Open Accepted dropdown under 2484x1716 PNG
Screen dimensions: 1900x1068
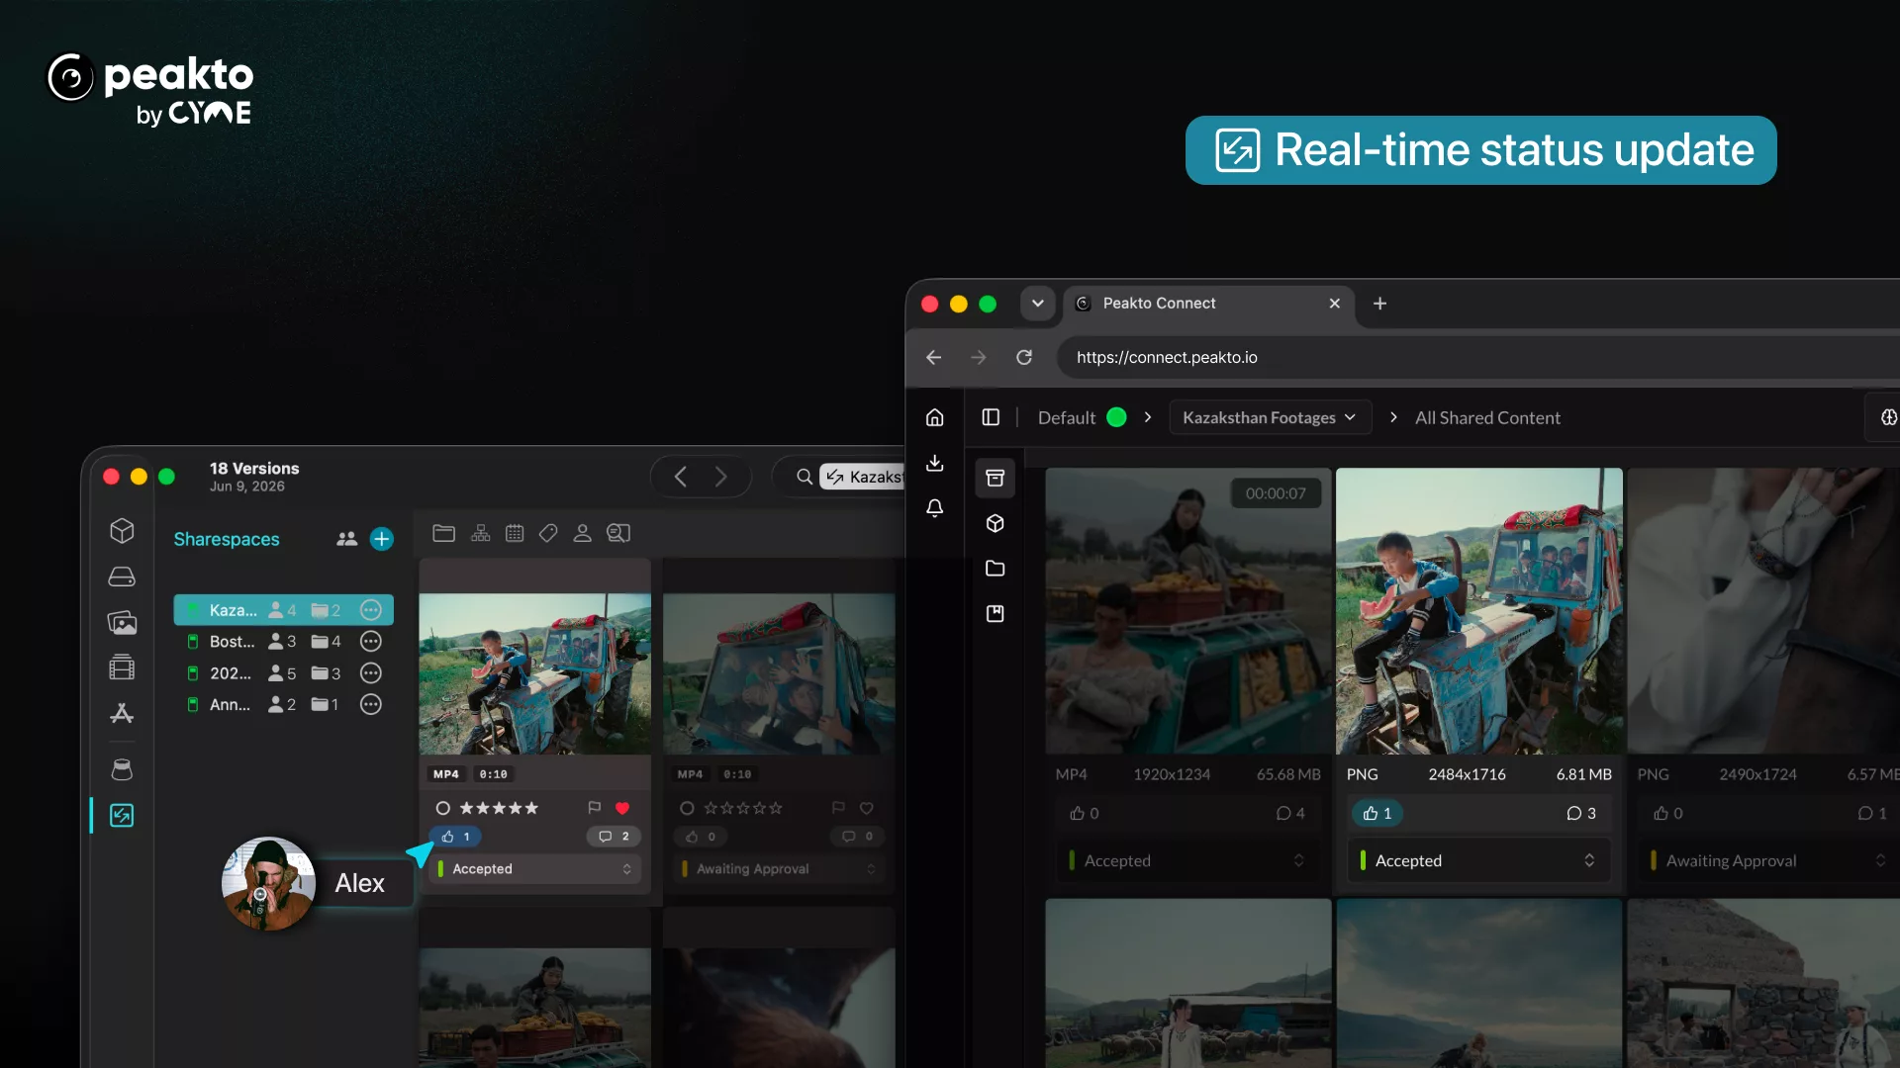[1479, 860]
